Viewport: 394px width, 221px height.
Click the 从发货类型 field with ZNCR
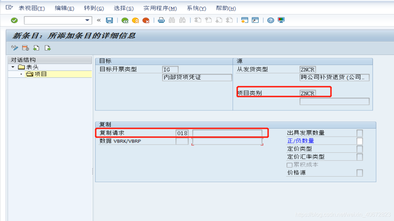point(308,69)
